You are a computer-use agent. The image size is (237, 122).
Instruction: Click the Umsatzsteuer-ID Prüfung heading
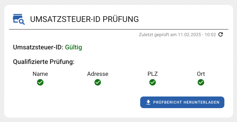point(84,19)
